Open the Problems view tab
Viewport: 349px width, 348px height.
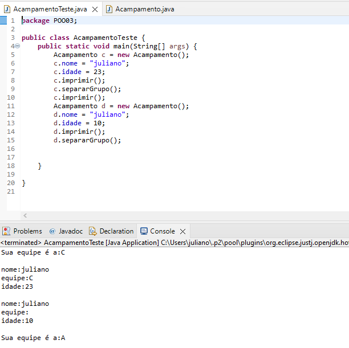22,231
